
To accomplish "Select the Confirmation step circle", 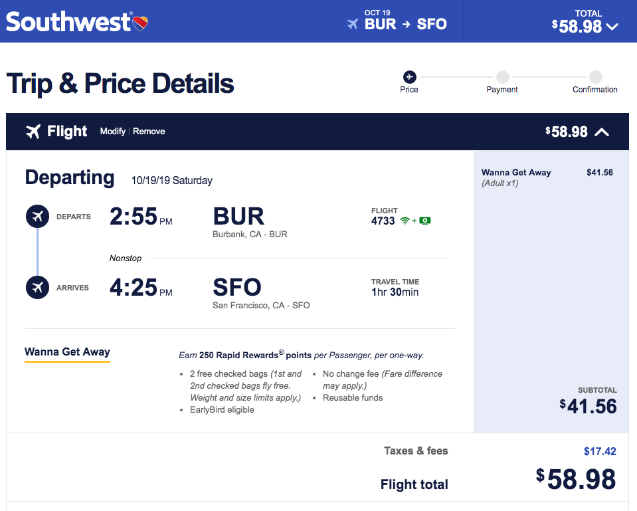I will click(595, 77).
